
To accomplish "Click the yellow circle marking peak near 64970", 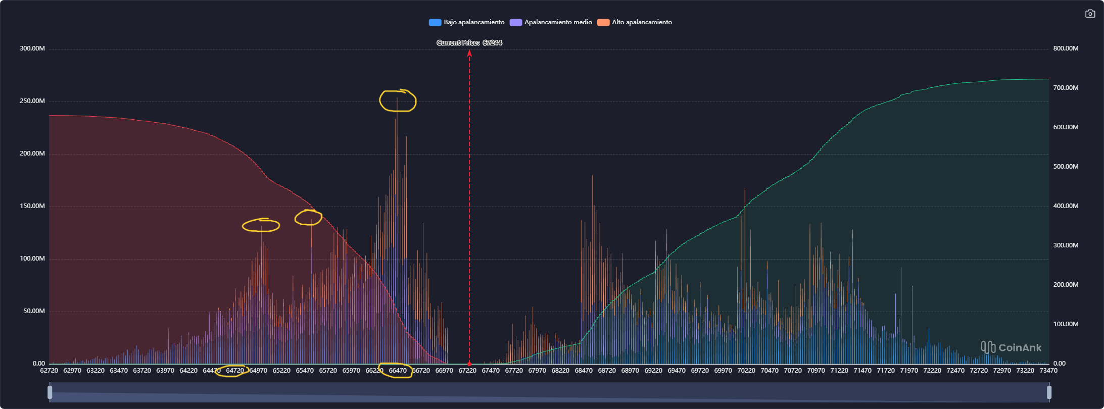I will pos(261,225).
